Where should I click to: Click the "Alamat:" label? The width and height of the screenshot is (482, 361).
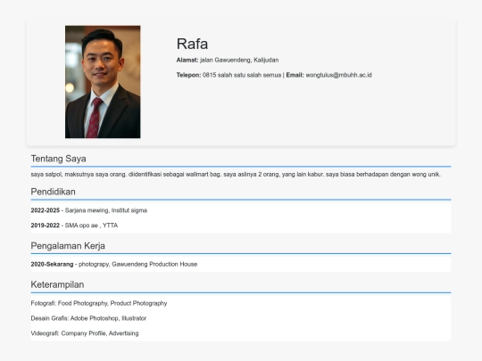click(x=187, y=61)
